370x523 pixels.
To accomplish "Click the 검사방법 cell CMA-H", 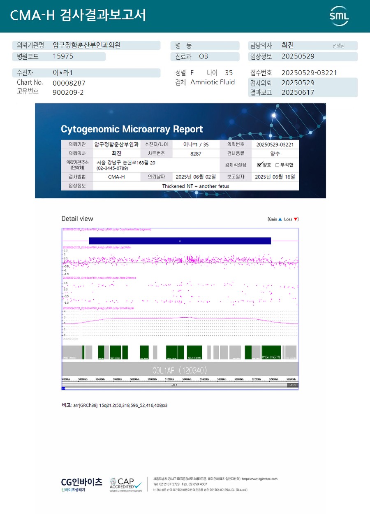I will (x=116, y=177).
